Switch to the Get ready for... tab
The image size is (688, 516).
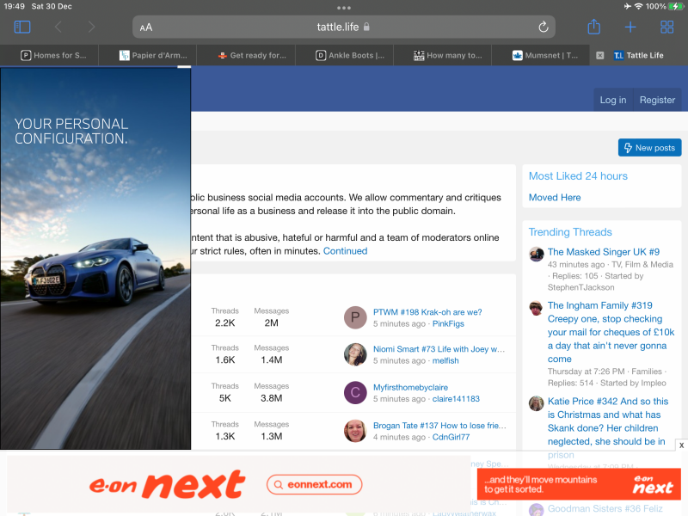[x=246, y=55]
